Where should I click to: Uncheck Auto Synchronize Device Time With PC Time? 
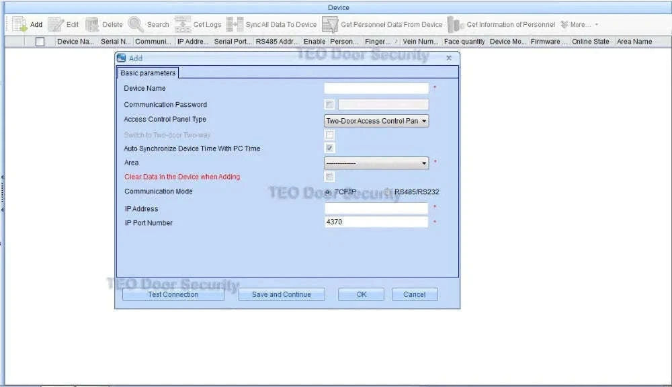[x=329, y=148]
